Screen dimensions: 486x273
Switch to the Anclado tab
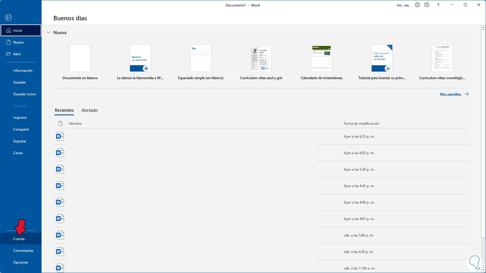(90, 110)
